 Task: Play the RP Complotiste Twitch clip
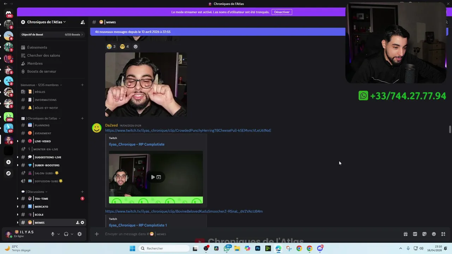pos(153,177)
